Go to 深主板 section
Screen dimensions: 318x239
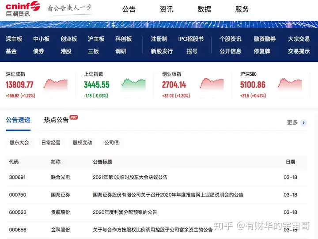pyautogui.click(x=14, y=39)
